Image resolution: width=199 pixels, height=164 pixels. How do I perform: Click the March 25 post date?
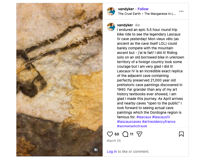[114, 141]
